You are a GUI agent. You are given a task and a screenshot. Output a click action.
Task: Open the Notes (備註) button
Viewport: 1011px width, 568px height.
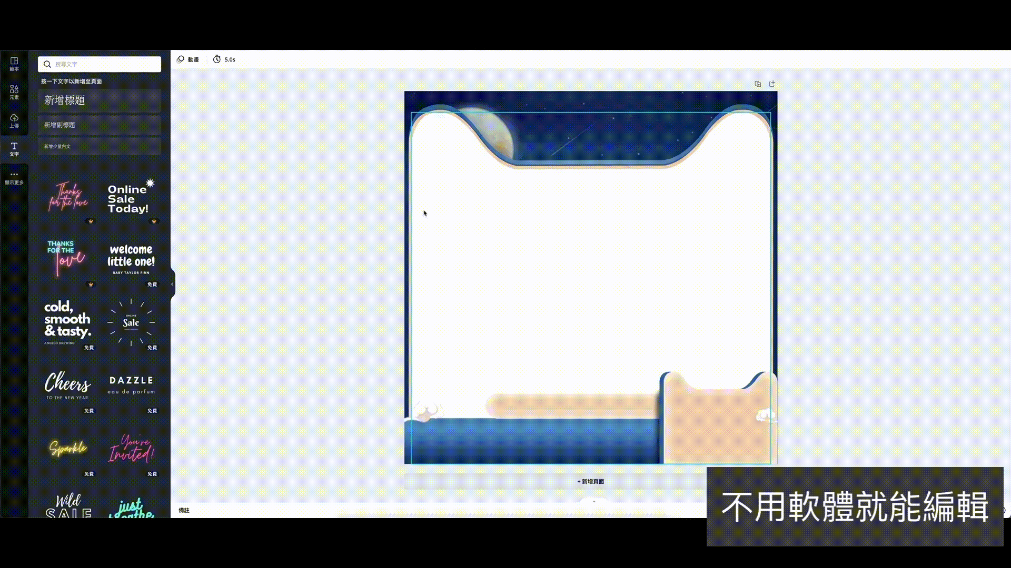(x=184, y=510)
